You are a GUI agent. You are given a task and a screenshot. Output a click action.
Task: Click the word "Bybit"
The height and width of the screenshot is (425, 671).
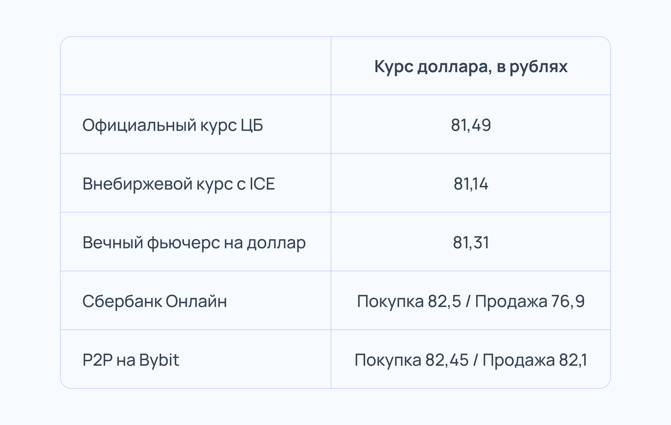pyautogui.click(x=159, y=360)
